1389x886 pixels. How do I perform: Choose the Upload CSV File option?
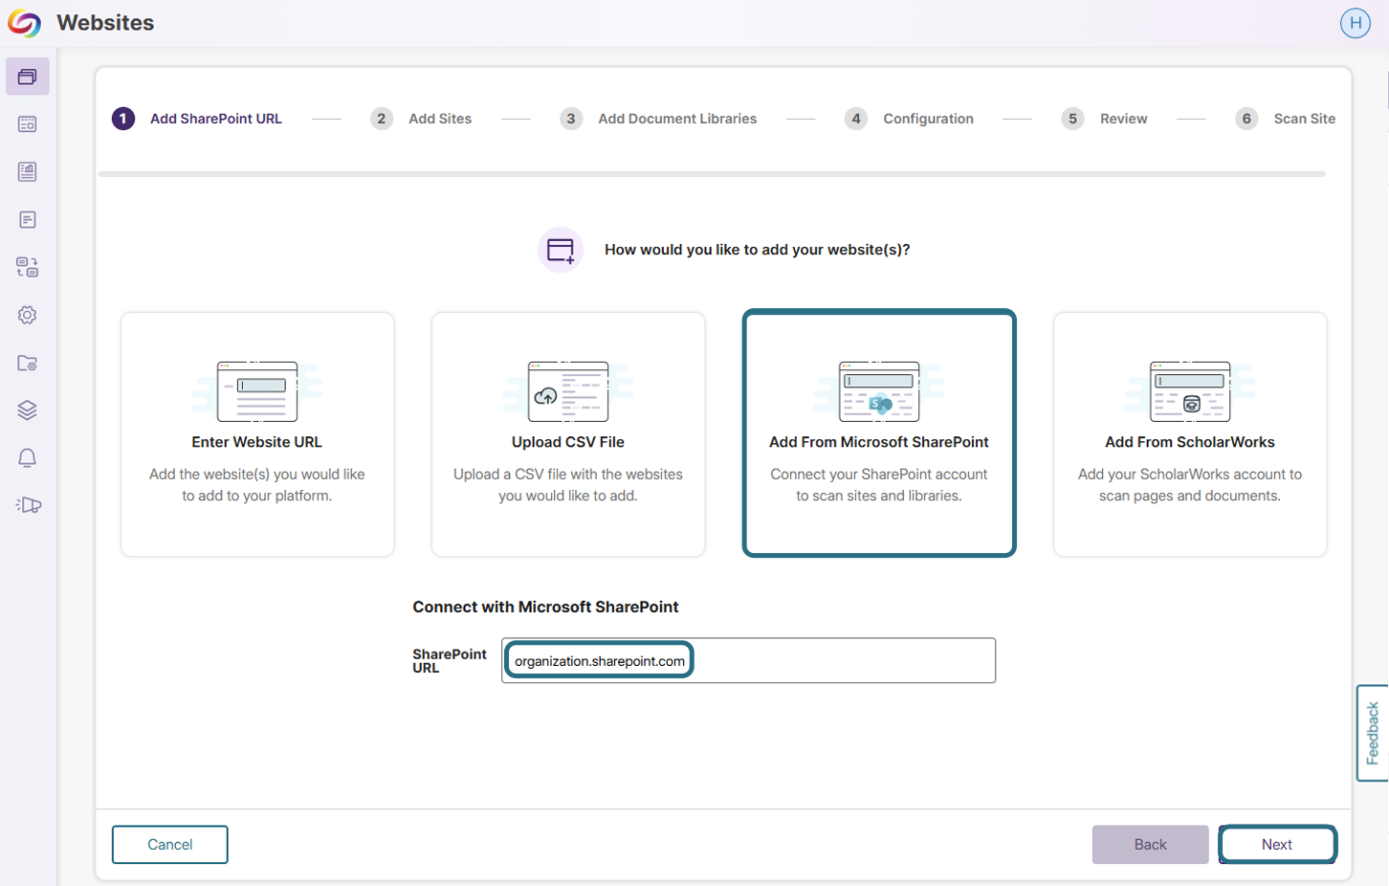coord(568,434)
